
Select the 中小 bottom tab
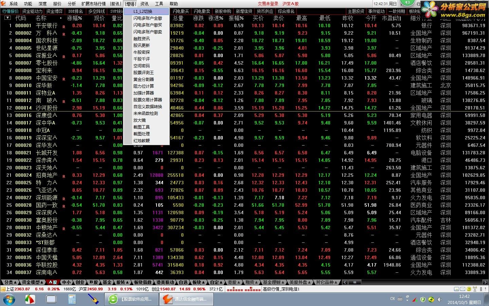pos(66,282)
